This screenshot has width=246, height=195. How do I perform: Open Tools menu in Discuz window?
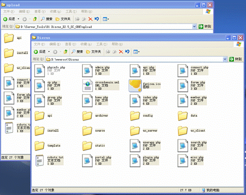pyautogui.click(x=101, y=44)
